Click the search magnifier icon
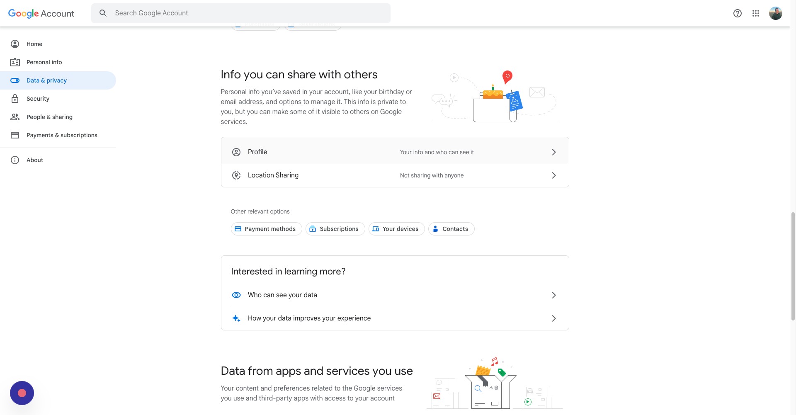The width and height of the screenshot is (796, 415). 103,13
